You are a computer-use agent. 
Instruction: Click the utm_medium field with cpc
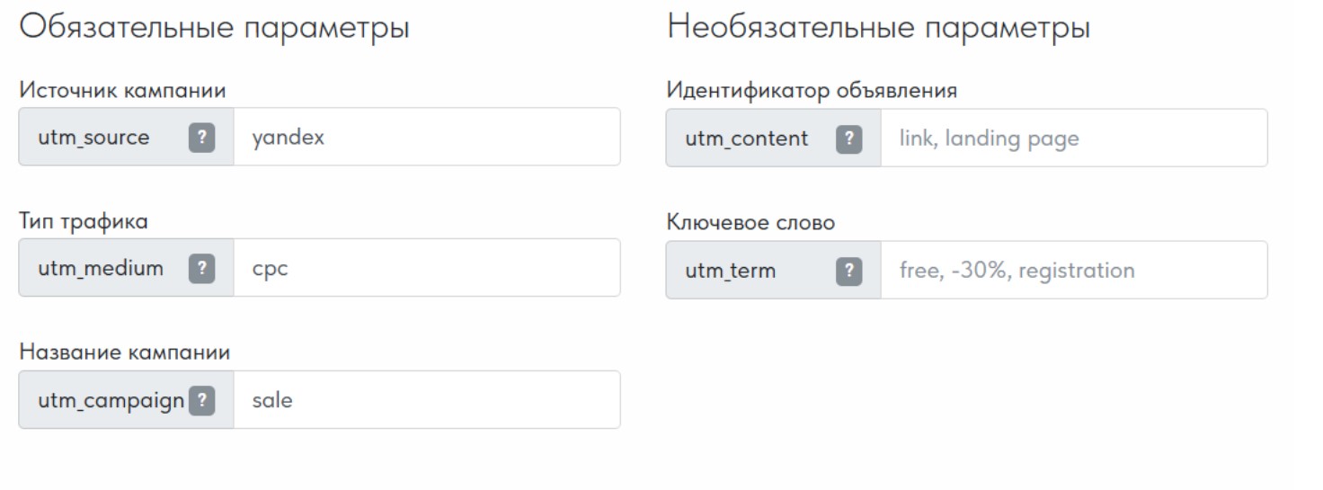coord(426,268)
